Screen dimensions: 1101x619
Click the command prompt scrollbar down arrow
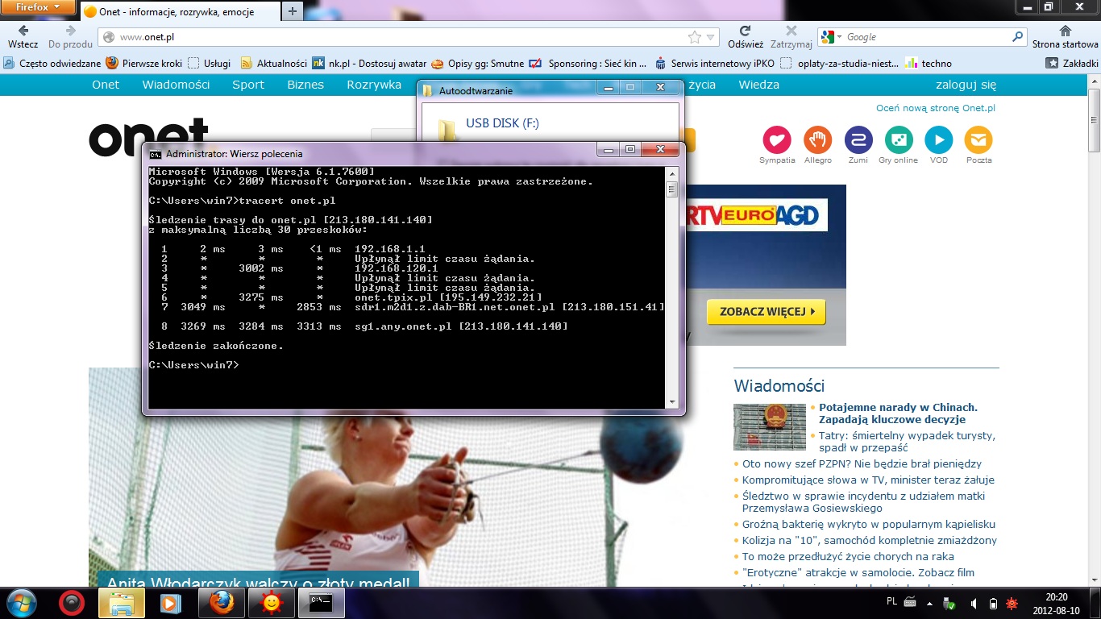click(671, 402)
